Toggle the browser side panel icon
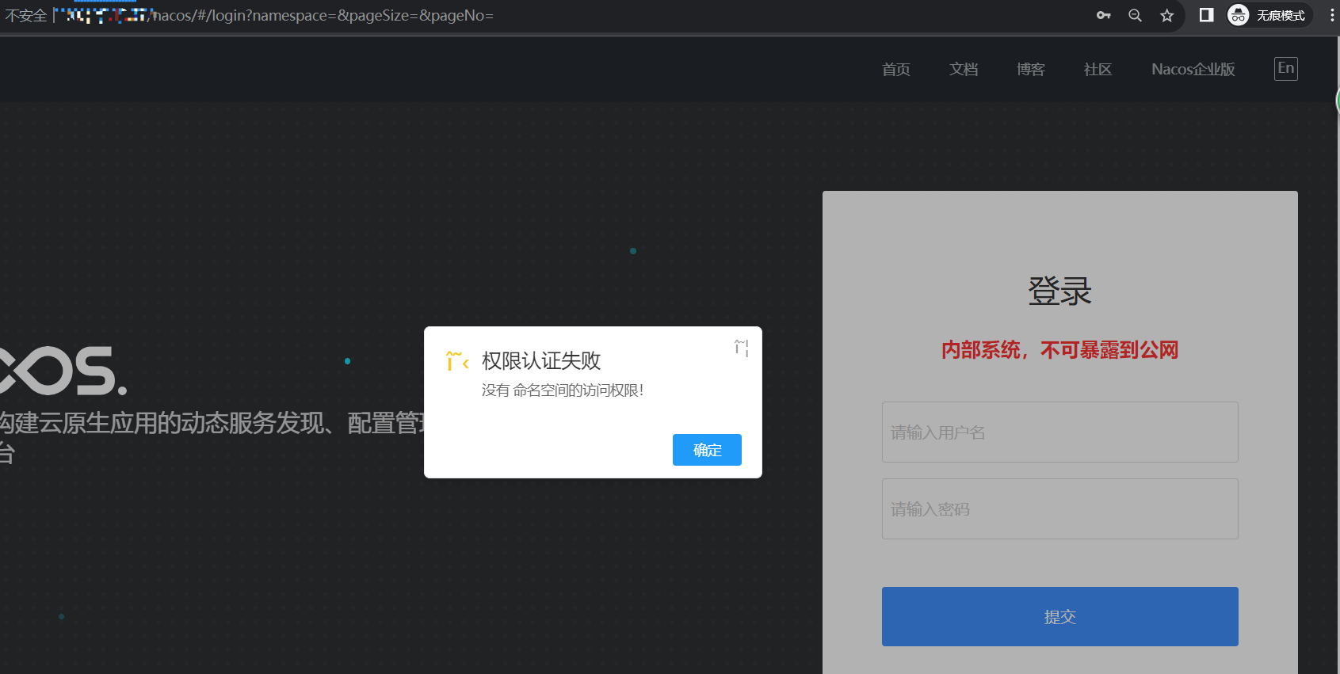Image resolution: width=1340 pixels, height=674 pixels. point(1206,15)
